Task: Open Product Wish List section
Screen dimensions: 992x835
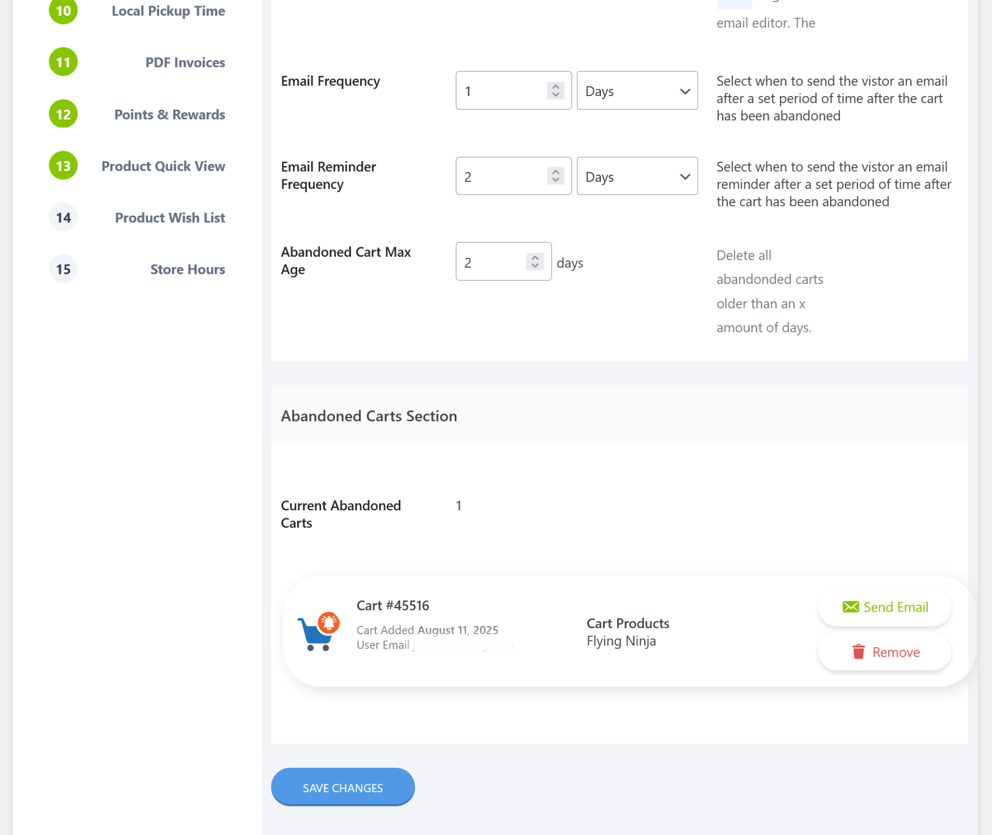Action: pyautogui.click(x=170, y=218)
